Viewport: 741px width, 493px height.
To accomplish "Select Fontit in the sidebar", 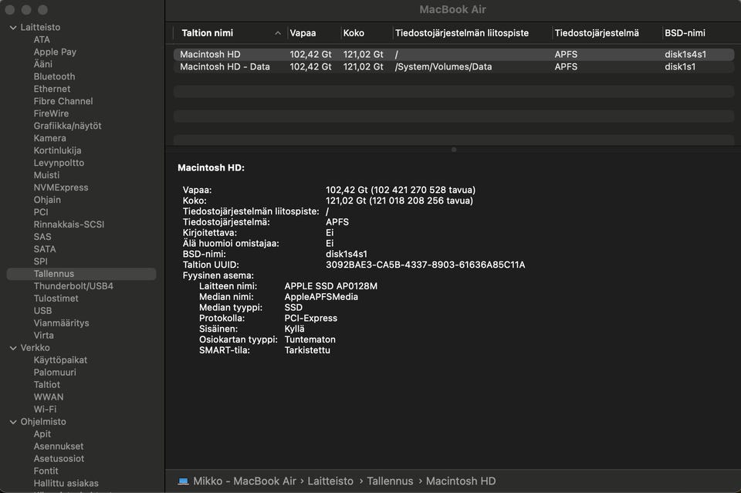I will [46, 471].
